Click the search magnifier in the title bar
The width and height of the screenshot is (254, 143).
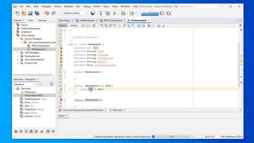[x=176, y=6]
